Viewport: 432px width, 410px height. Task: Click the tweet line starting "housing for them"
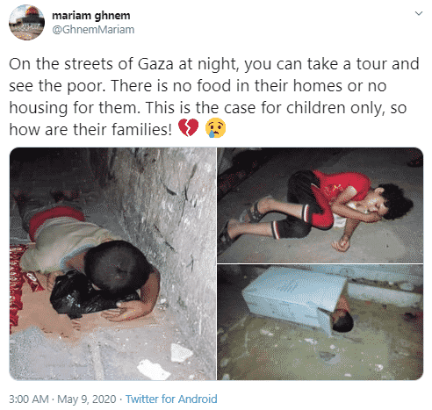208,108
